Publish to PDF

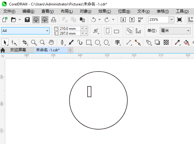[x=140, y=20]
